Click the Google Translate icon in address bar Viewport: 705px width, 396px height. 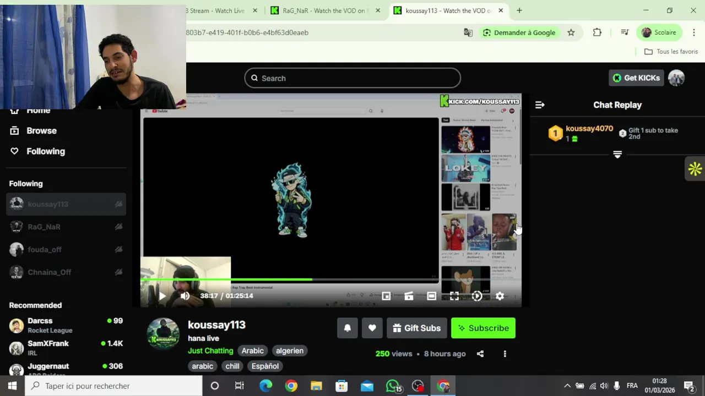[x=468, y=32]
